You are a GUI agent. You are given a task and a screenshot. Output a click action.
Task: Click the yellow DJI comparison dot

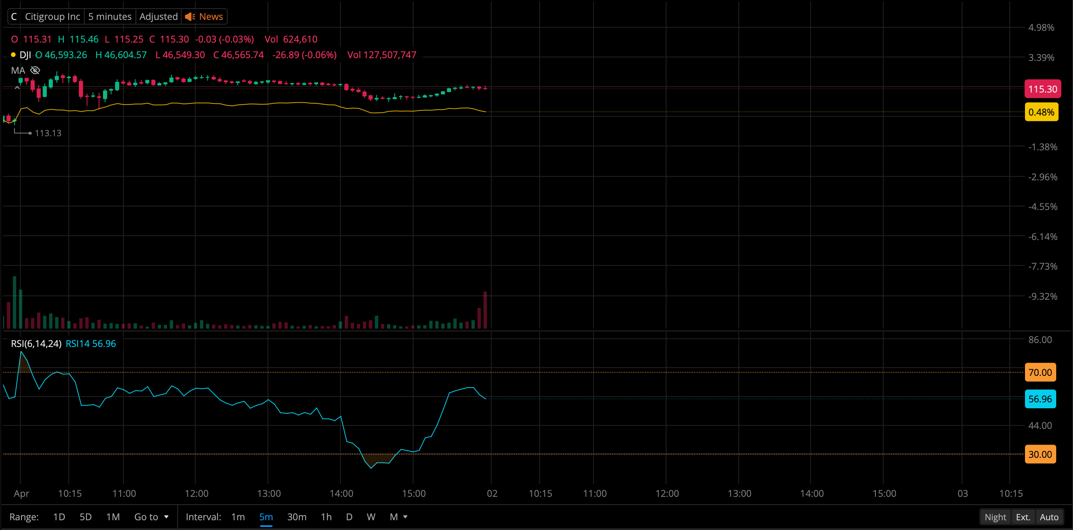point(13,55)
